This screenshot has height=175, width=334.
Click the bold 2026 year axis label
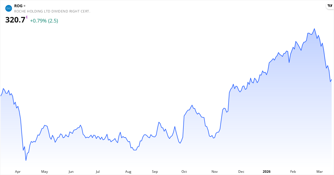click(x=267, y=172)
